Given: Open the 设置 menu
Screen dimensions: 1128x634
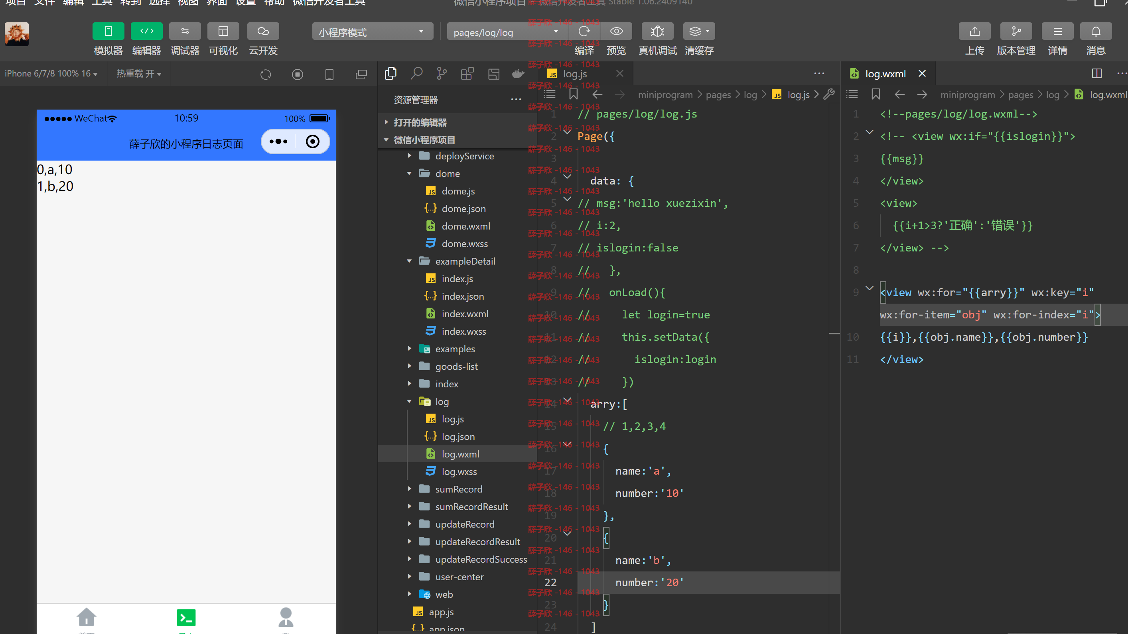Looking at the screenshot, I should coord(245,3).
